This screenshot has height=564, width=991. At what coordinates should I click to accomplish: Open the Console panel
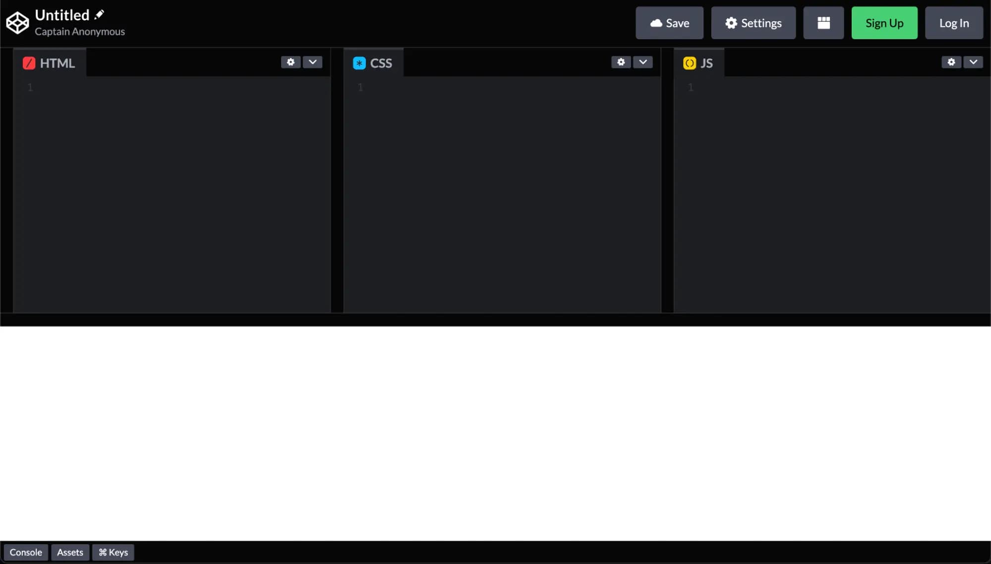[26, 552]
